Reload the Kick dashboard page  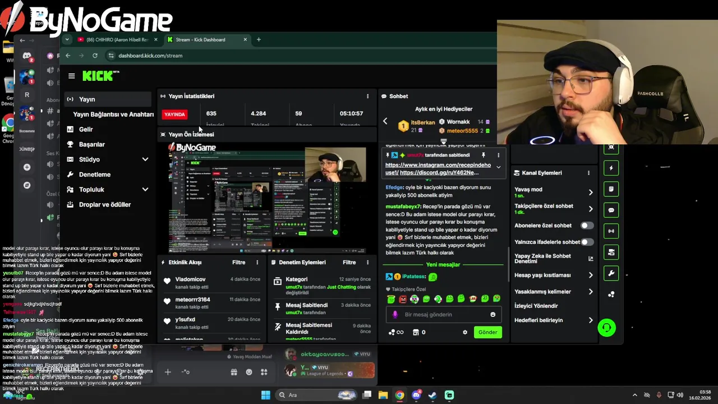pos(95,56)
